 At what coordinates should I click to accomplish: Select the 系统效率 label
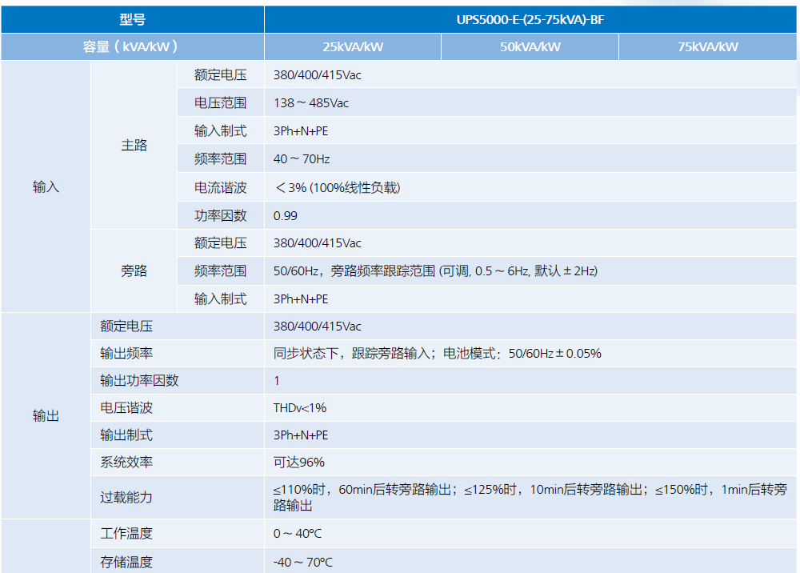126,462
